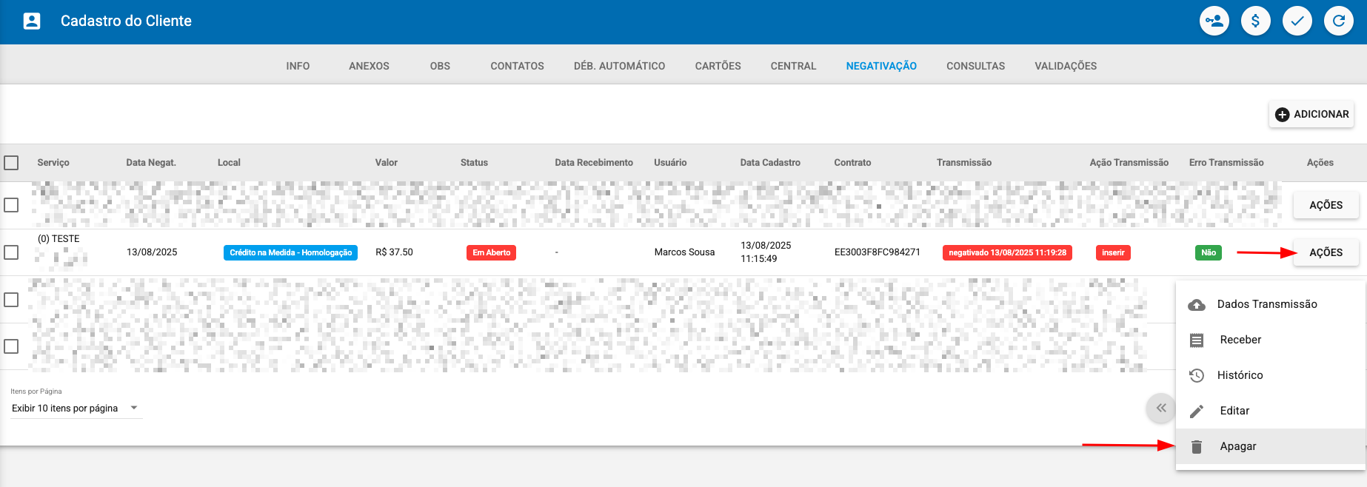Click the (0) TESTE service cell

pyautogui.click(x=59, y=239)
